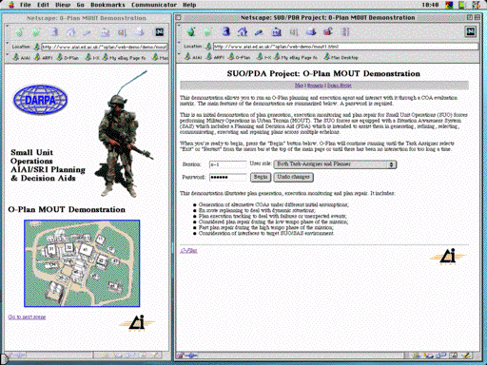Open Composer from component bar in status bar
Screen dimensions: 487x365
pos(466,355)
